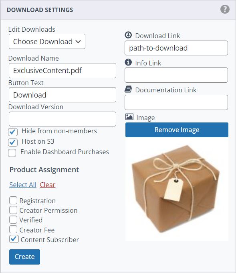Click the Create button
The image size is (236, 273).
click(24, 257)
